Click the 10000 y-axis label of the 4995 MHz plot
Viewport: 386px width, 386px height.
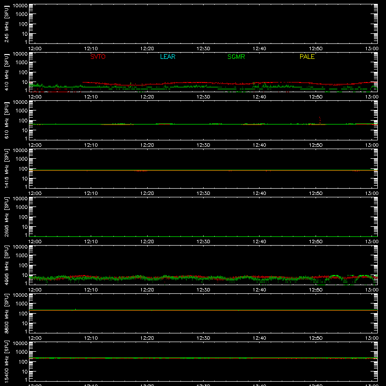point(20,247)
